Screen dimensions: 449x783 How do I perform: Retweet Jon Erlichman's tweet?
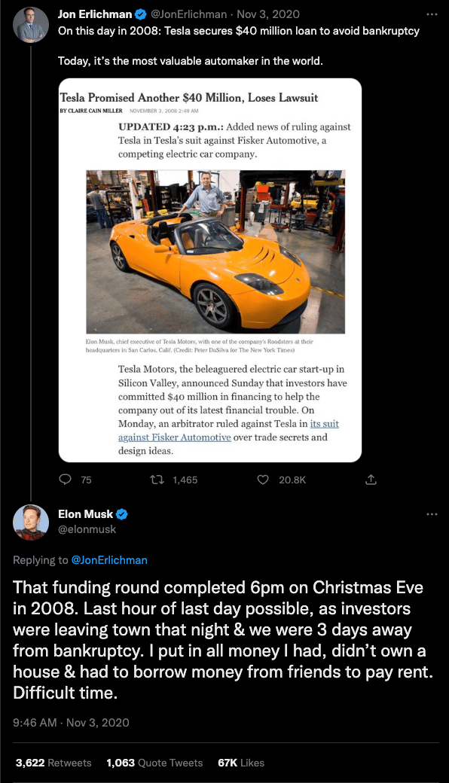pyautogui.click(x=157, y=480)
